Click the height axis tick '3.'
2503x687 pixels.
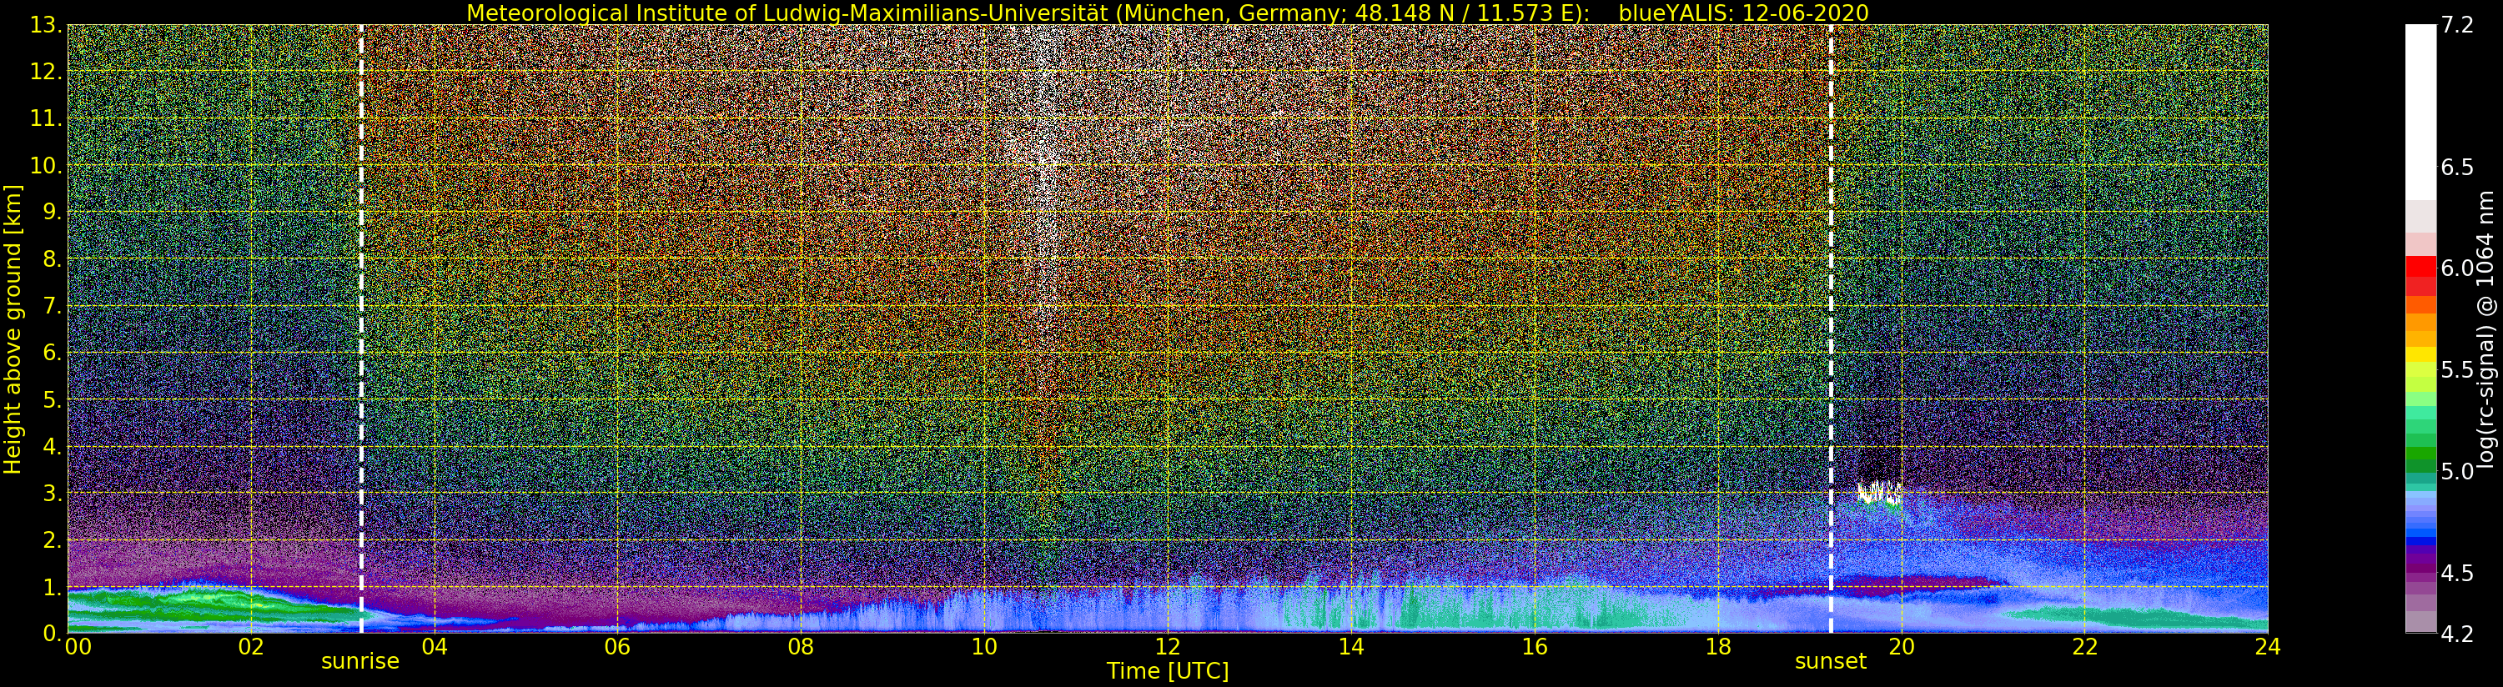pos(53,493)
